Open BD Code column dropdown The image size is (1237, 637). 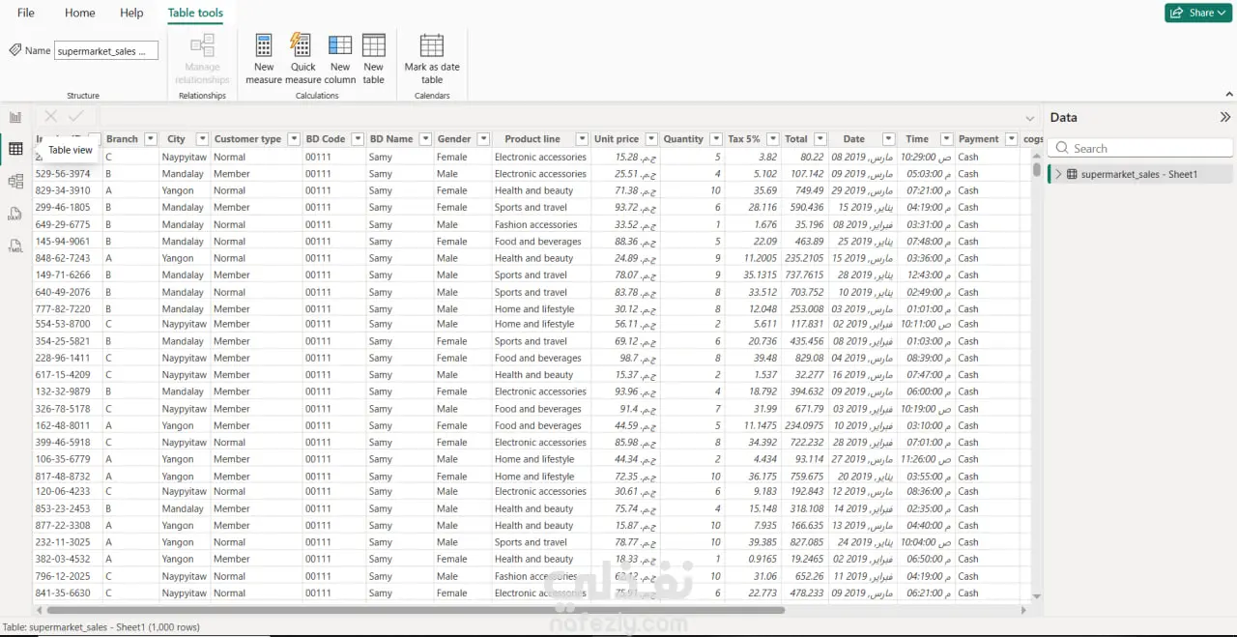358,139
